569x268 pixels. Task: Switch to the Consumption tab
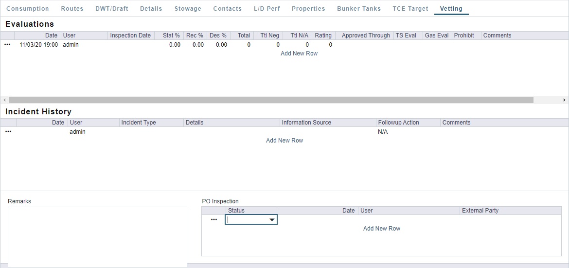pyautogui.click(x=28, y=9)
